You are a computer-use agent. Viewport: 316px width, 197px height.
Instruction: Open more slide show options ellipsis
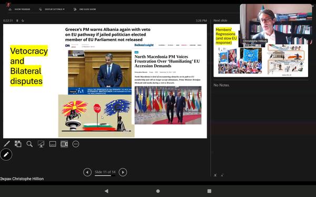click(75, 144)
